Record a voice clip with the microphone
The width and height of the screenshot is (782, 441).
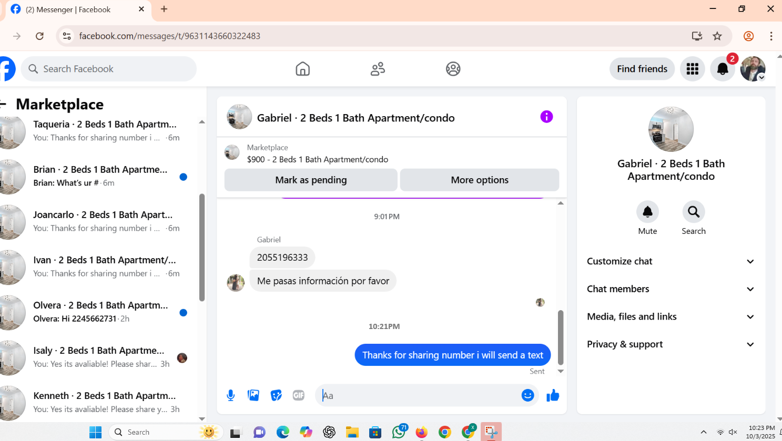point(231,395)
